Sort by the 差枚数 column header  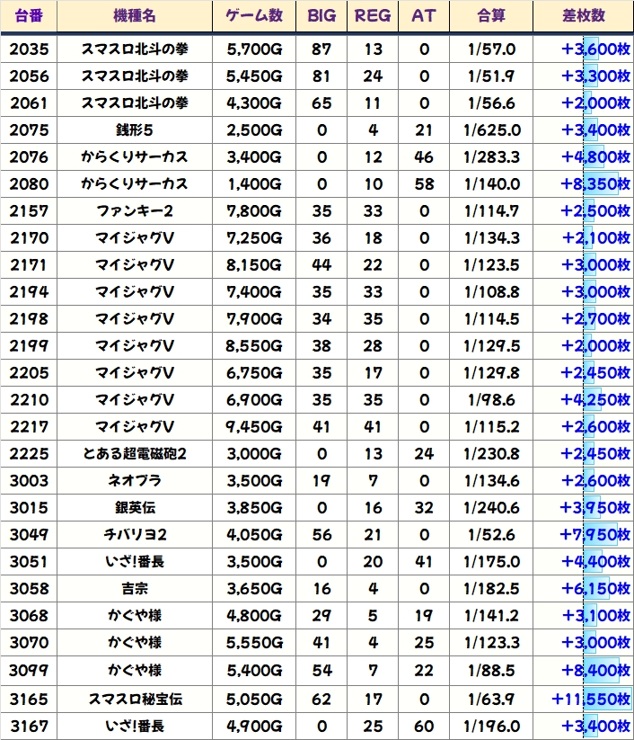[582, 16]
